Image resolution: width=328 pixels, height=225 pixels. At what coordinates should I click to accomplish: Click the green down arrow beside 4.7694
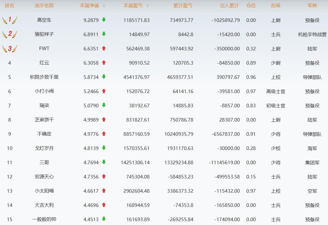tap(104, 162)
